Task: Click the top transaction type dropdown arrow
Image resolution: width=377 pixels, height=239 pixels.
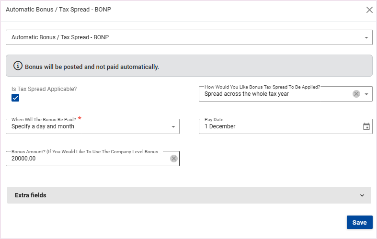Action: pyautogui.click(x=366, y=37)
